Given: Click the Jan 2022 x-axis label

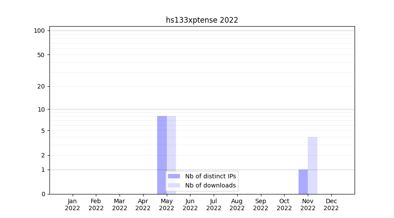Looking at the screenshot, I should pyautogui.click(x=72, y=204).
